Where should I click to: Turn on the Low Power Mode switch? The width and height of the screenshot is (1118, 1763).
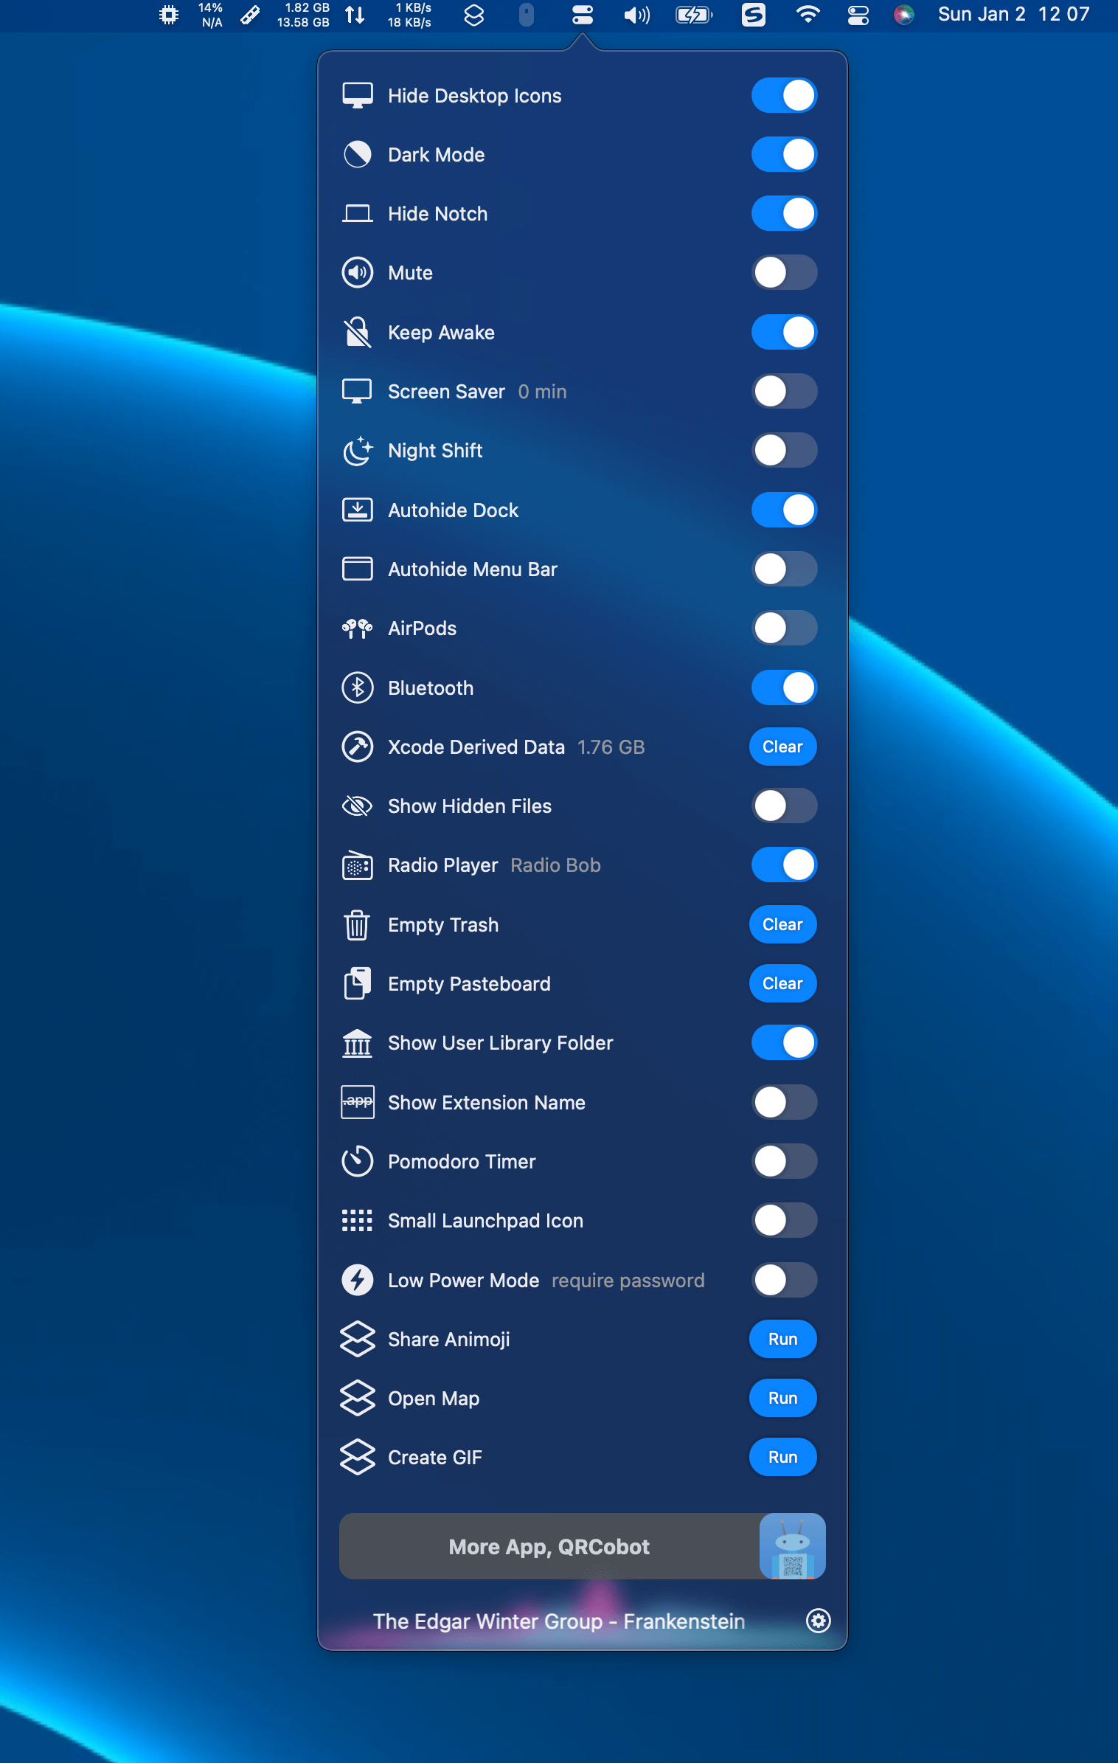point(785,1280)
